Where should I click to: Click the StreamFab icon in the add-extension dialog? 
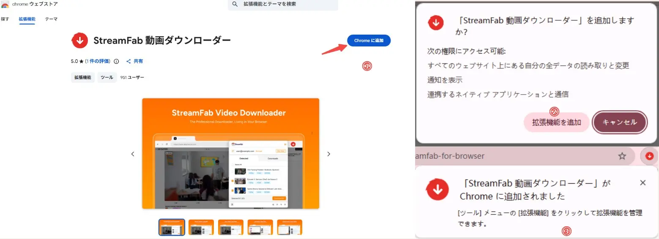[x=436, y=23]
